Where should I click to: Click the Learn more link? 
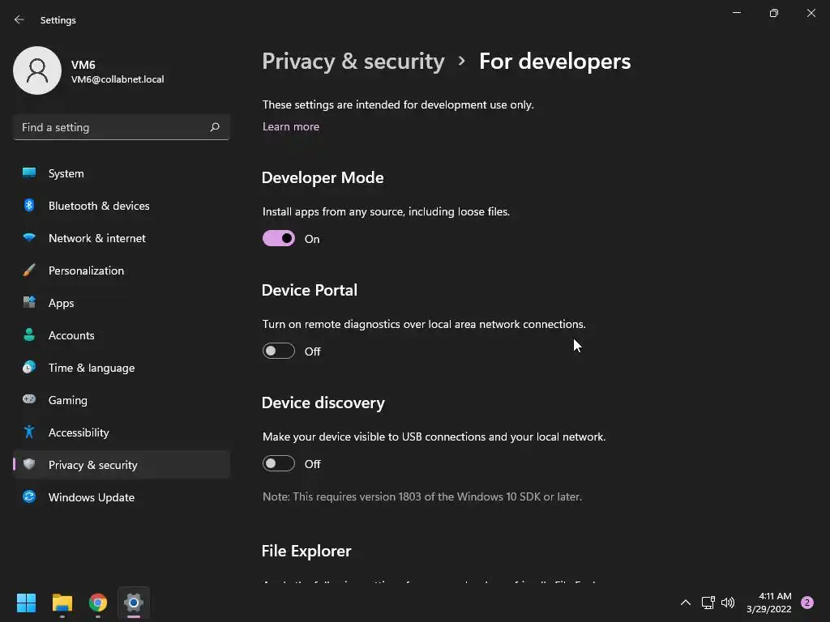pos(290,126)
